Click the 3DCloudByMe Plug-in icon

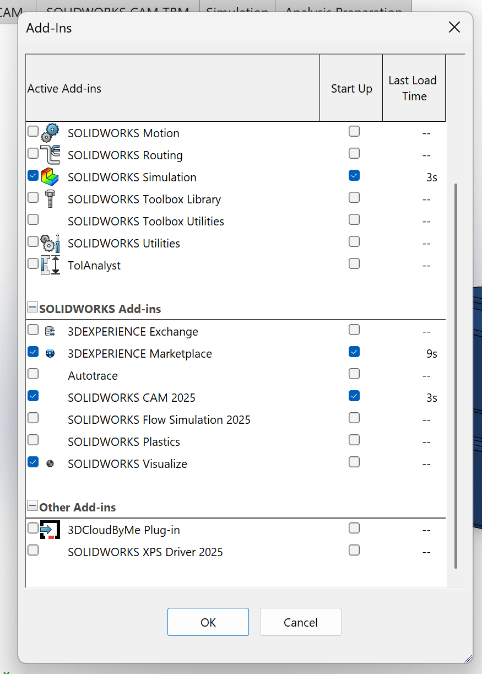(50, 530)
